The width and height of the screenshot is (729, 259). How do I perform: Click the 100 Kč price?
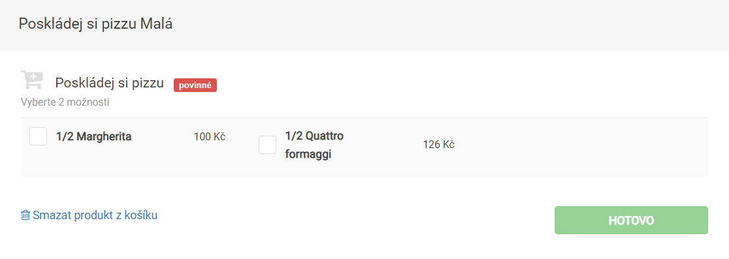(x=210, y=136)
